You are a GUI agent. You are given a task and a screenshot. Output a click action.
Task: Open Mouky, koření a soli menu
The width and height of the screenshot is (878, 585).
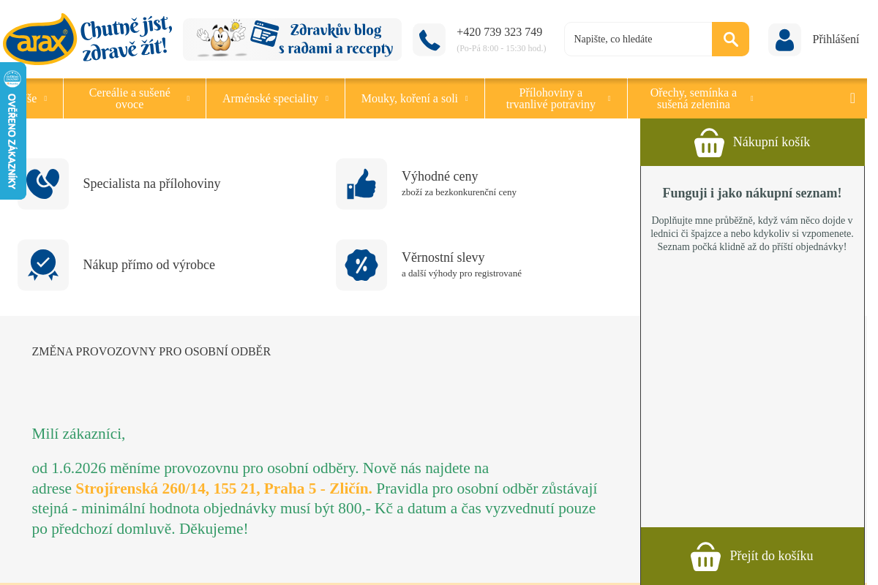click(410, 99)
